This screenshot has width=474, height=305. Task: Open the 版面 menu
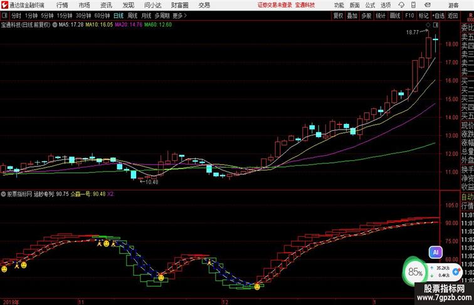(355, 5)
